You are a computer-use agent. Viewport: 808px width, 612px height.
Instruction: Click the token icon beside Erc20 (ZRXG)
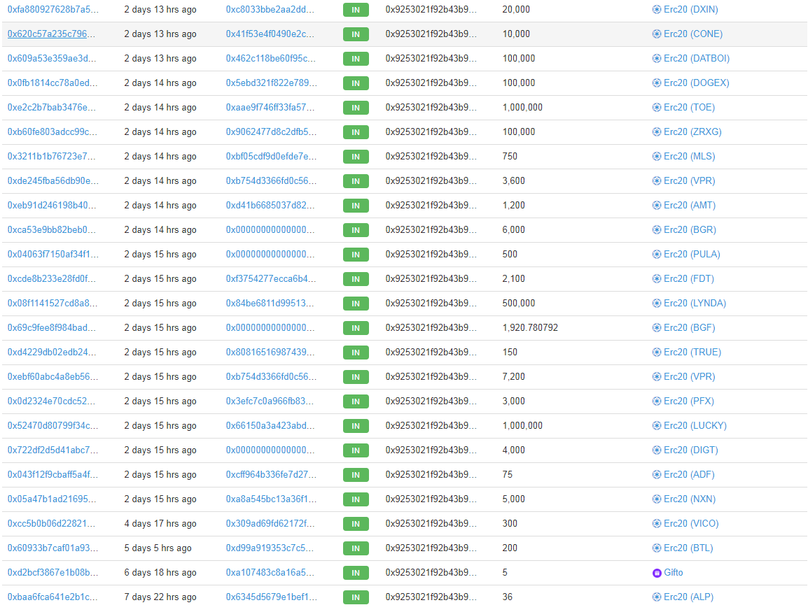[x=657, y=131]
